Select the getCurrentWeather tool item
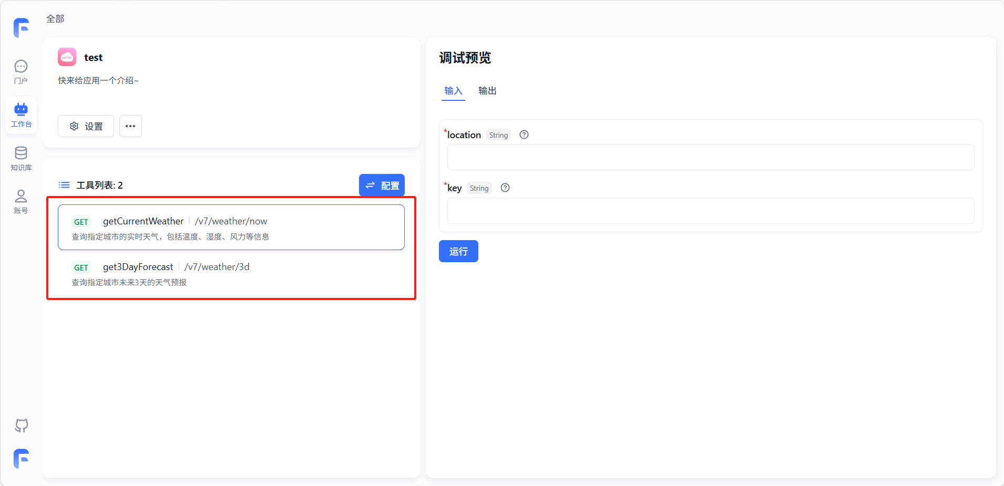Screen dimensions: 1004x486 [x=231, y=228]
